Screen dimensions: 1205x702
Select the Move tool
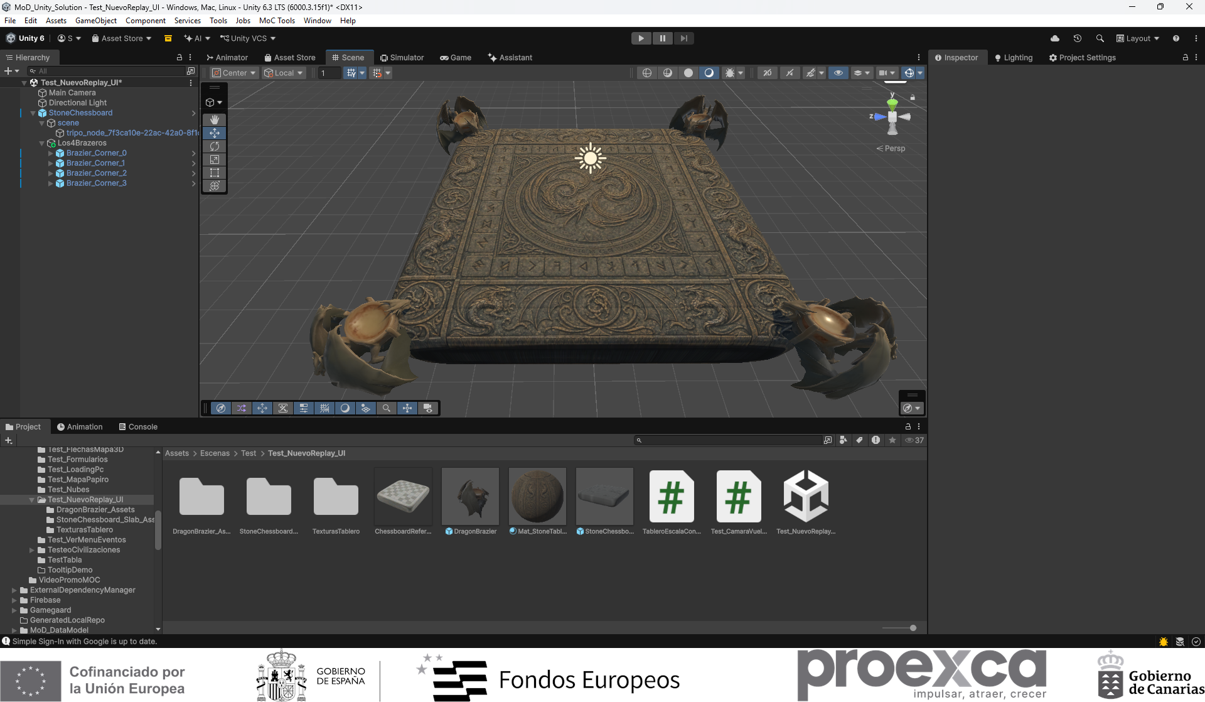(x=215, y=133)
